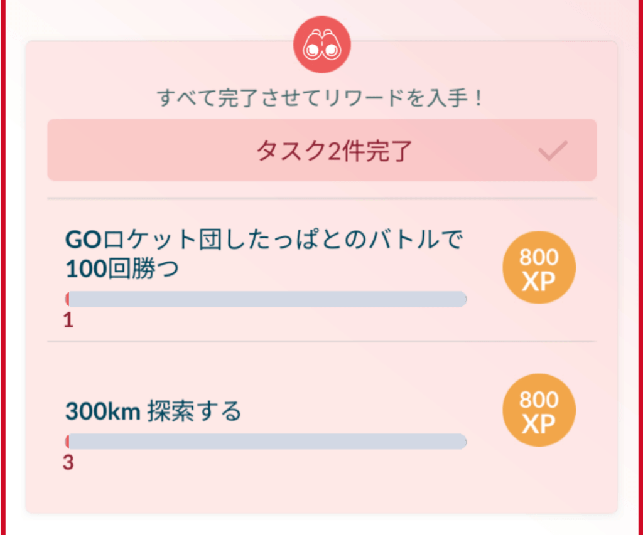Click the white strip beneath the task card

point(321,526)
